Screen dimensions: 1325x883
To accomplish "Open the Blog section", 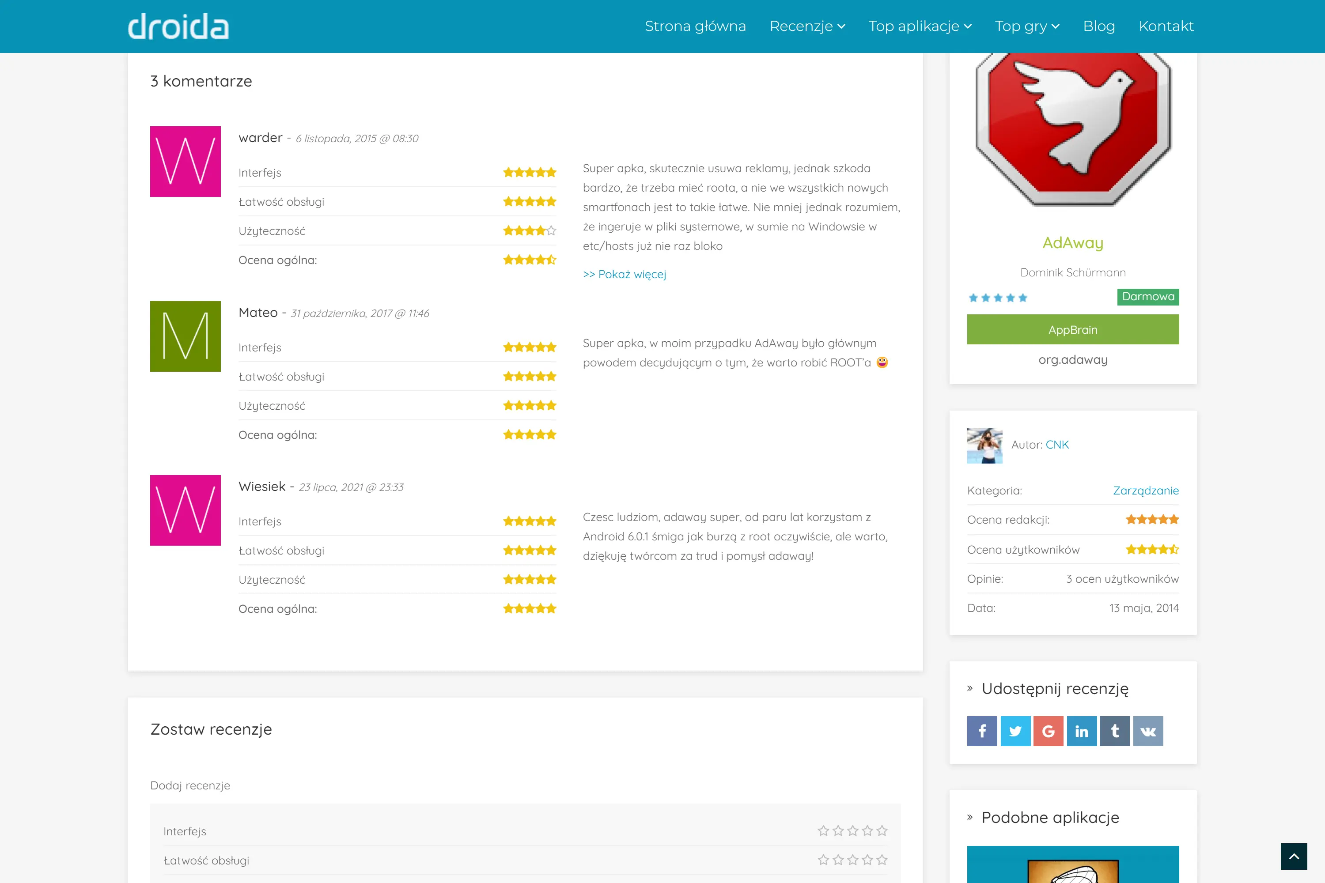I will tap(1098, 26).
